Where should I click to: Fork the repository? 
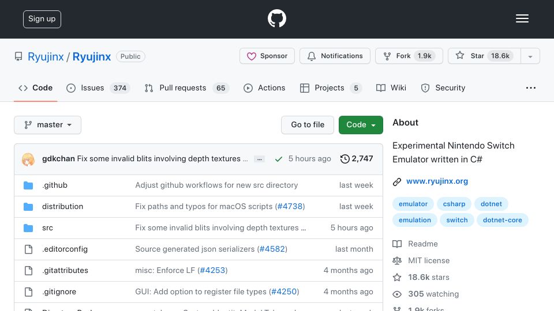(409, 56)
